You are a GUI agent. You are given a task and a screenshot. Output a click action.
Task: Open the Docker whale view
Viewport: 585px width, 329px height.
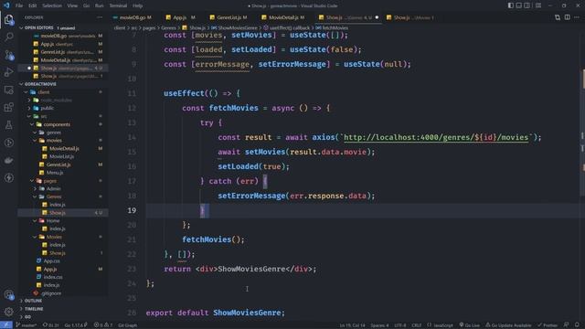click(8, 161)
